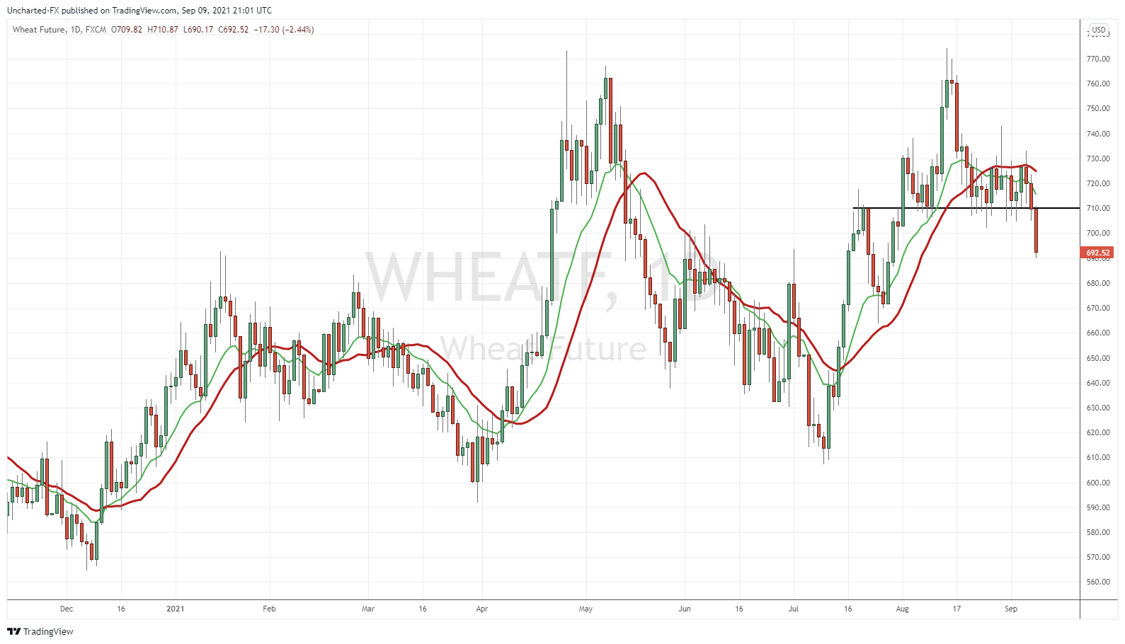The image size is (1125, 644).
Task: Click the Sep label on time axis
Action: pyautogui.click(x=1011, y=609)
